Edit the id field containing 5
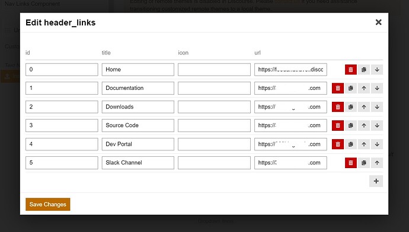This screenshot has width=409, height=232. pos(62,163)
